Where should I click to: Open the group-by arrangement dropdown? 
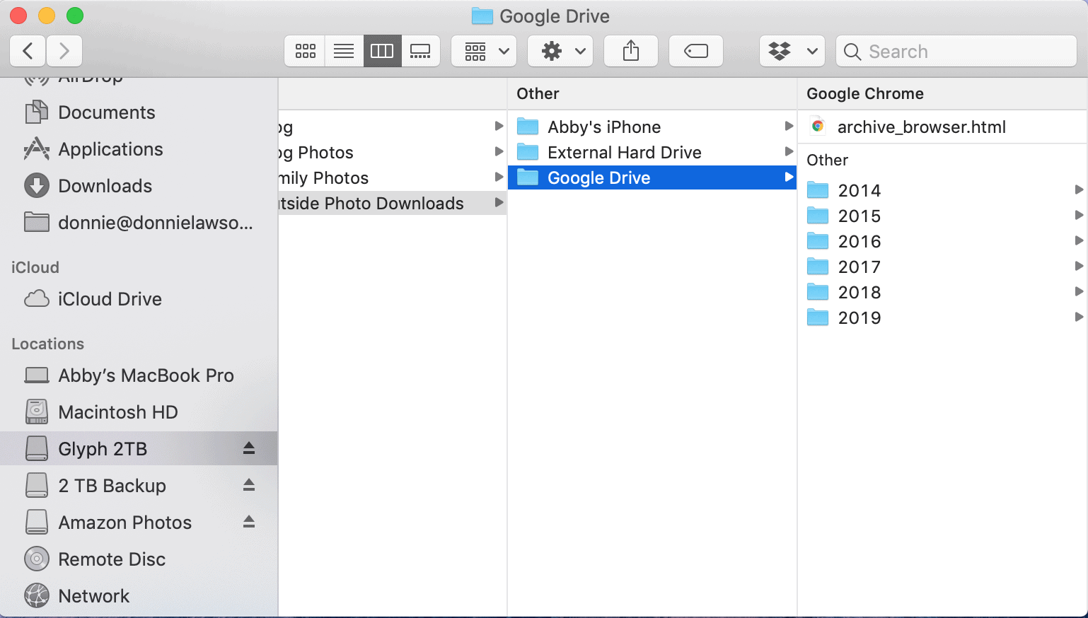pyautogui.click(x=484, y=51)
